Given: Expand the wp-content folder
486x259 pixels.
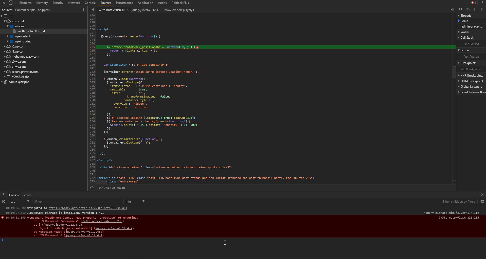Looking at the screenshot, I should click(8, 36).
